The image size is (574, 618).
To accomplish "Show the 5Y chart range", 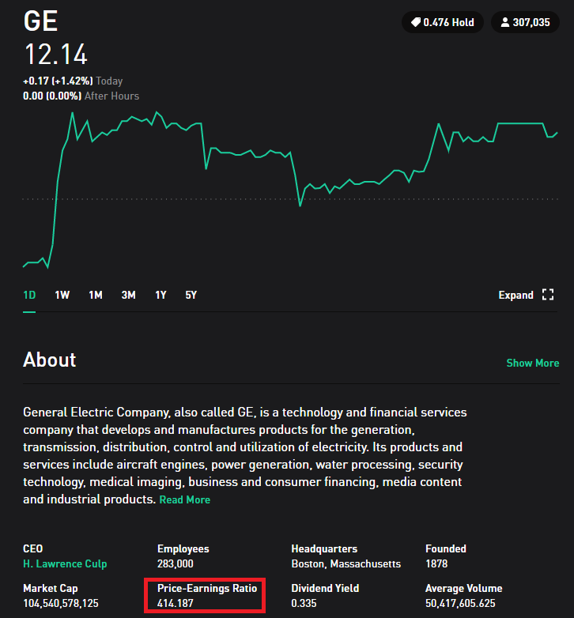I will [191, 295].
